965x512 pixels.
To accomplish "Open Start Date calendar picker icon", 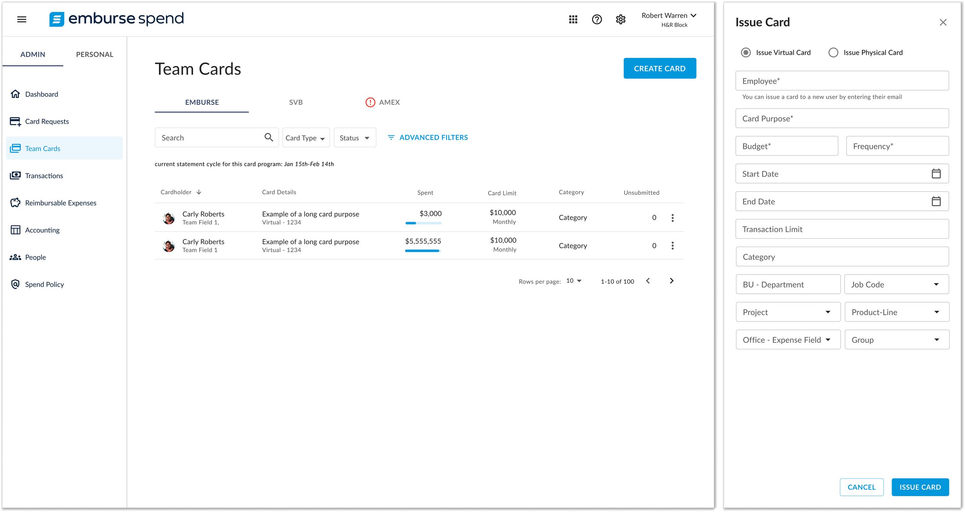I will tap(936, 174).
